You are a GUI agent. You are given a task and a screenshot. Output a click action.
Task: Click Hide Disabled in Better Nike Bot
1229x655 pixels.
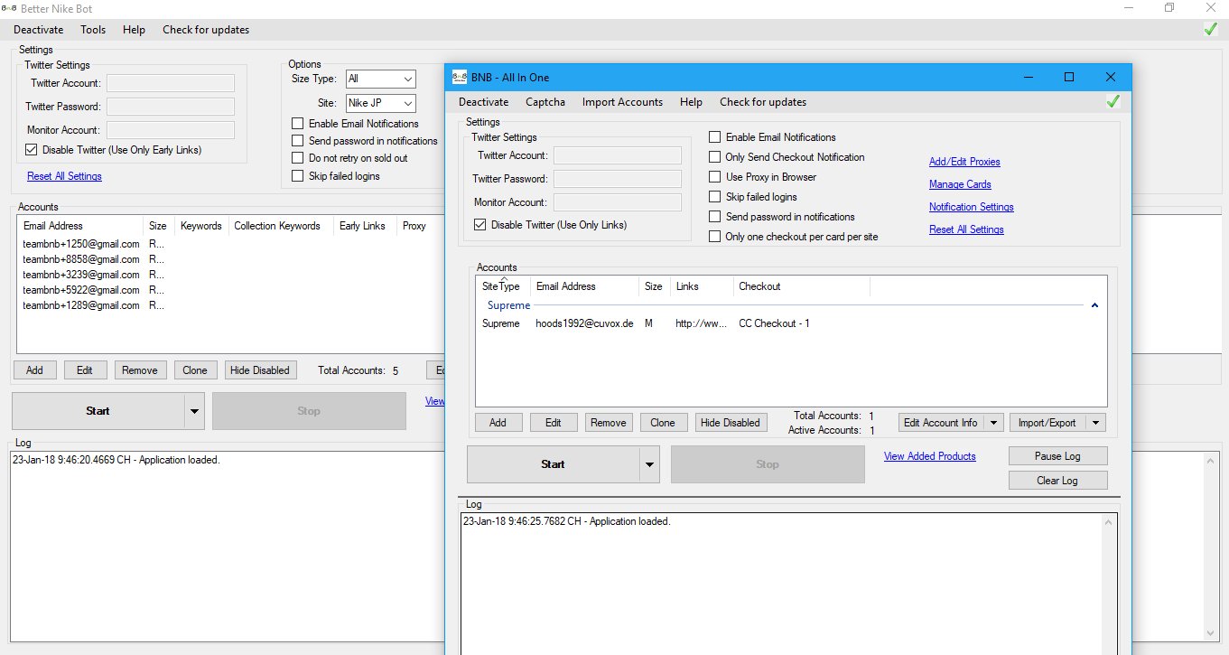[260, 370]
